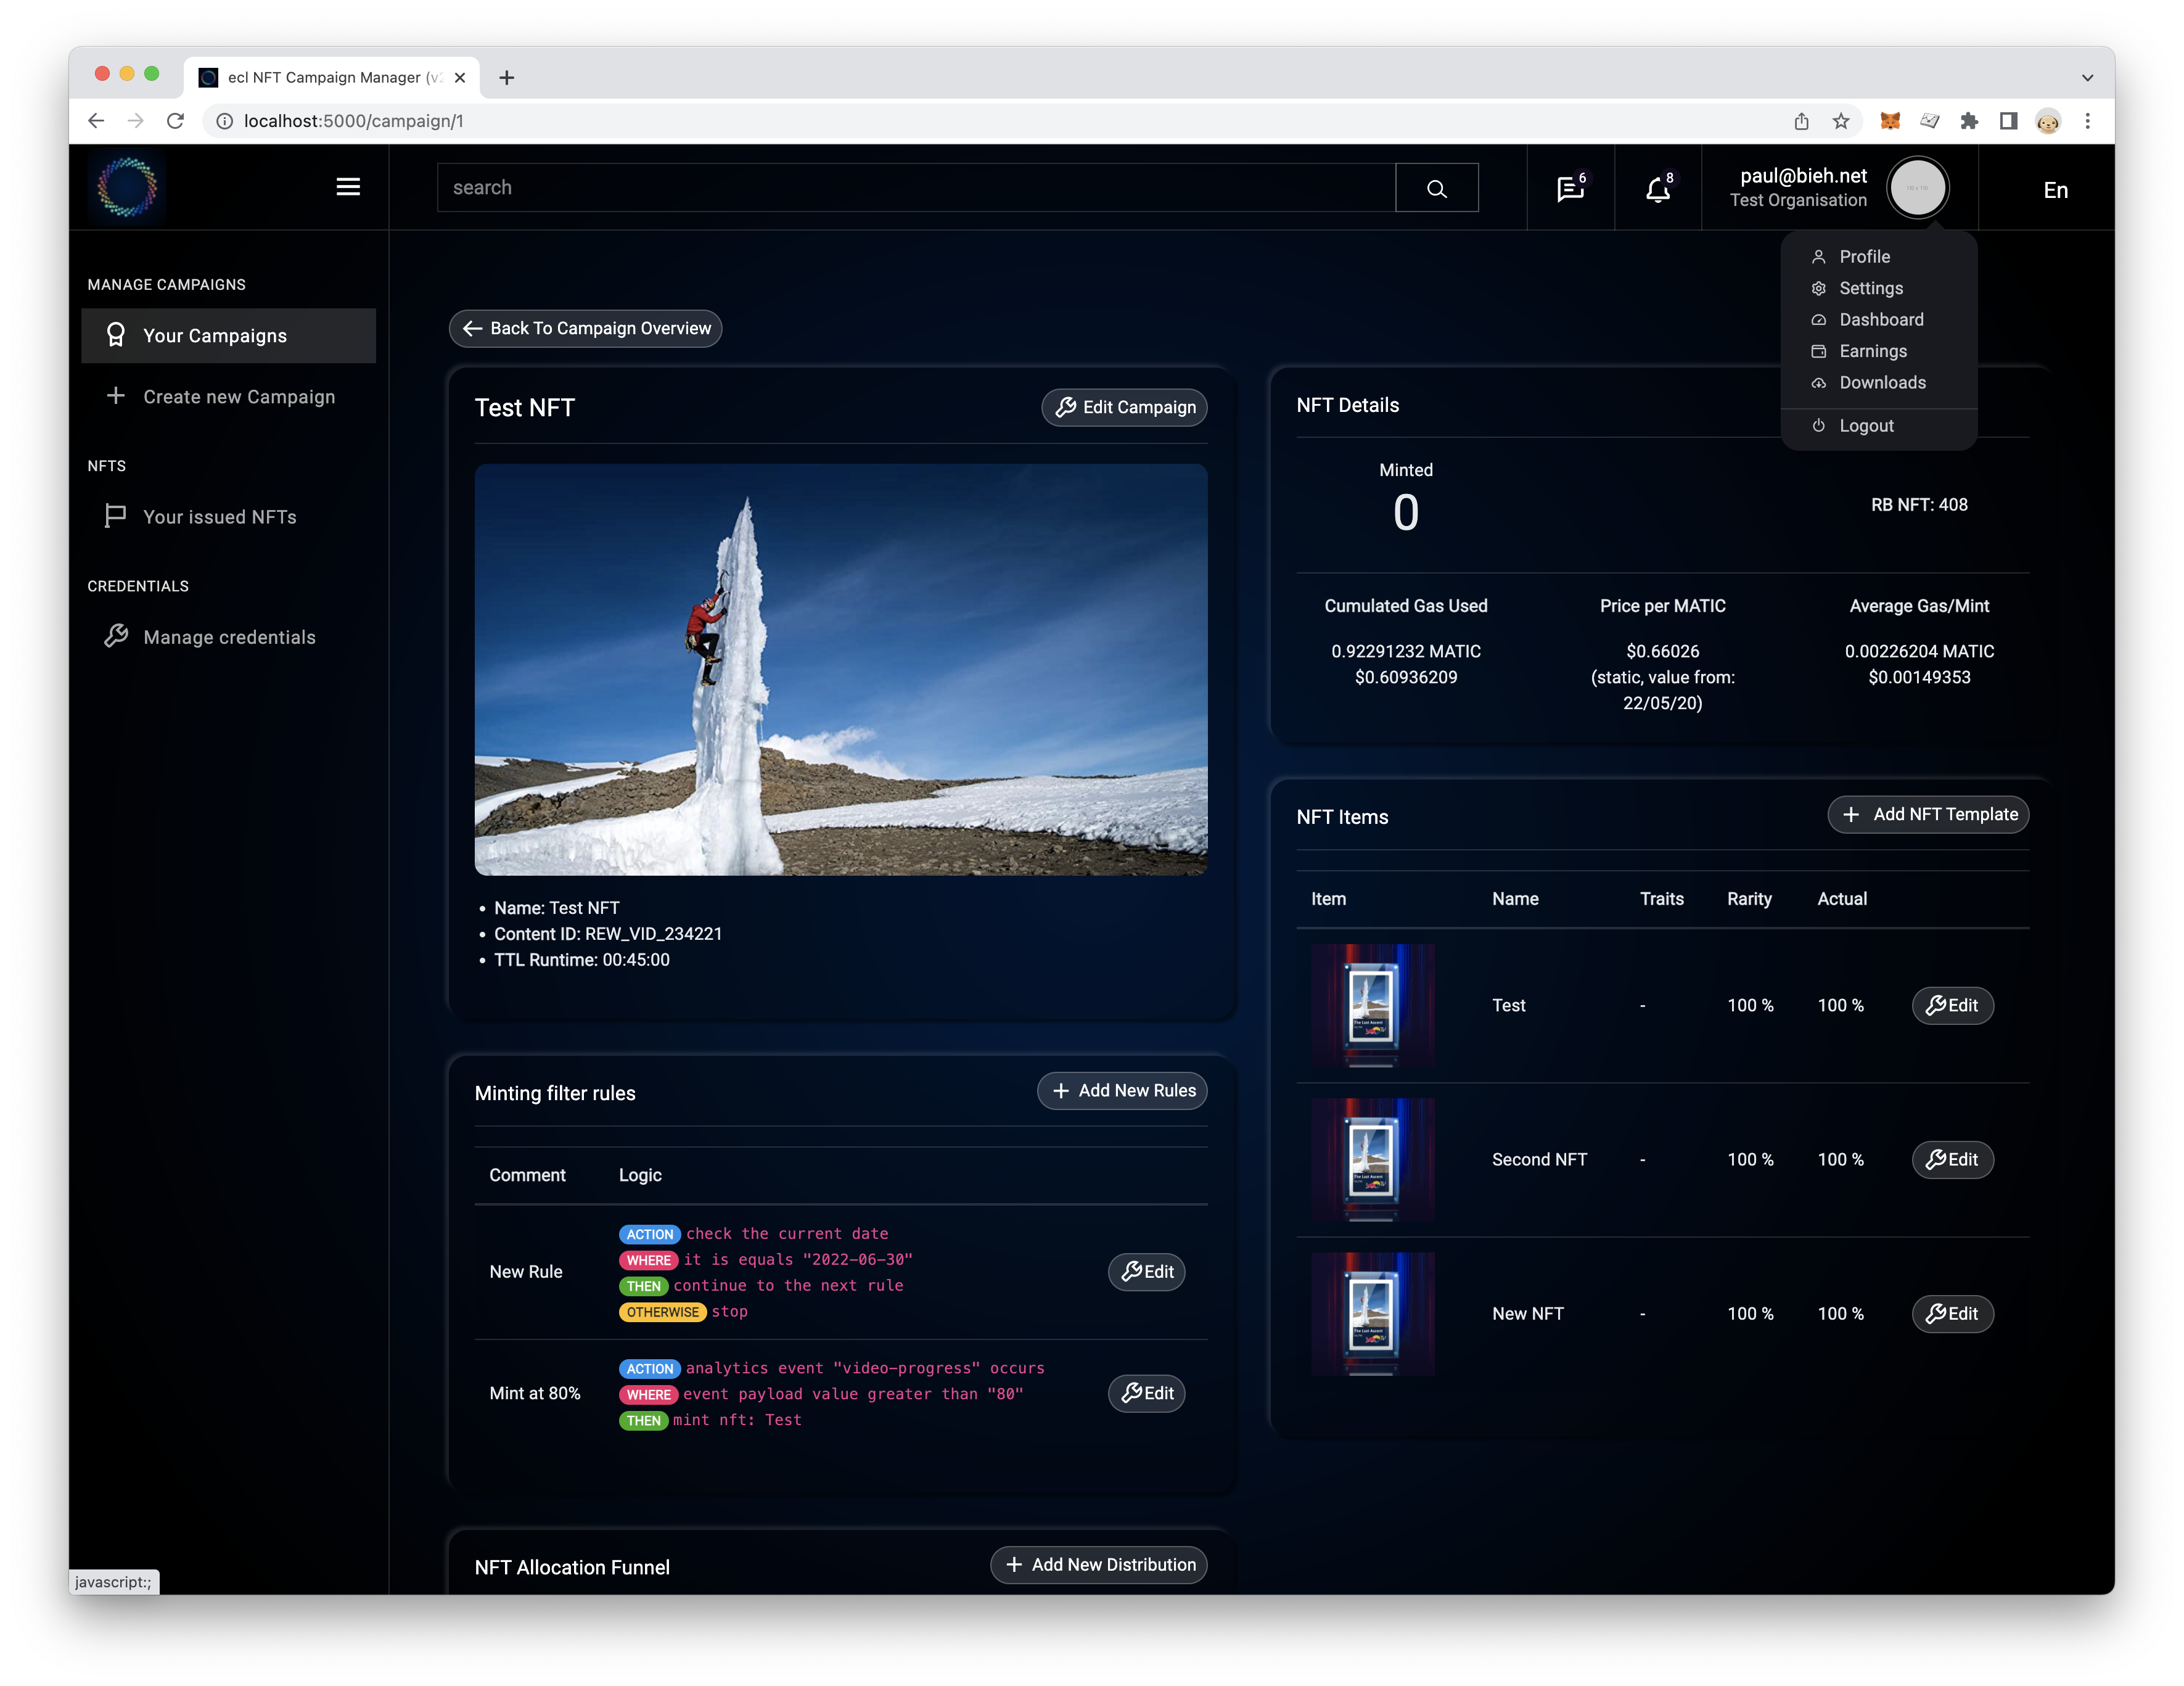Click the Add NFT Template button
The width and height of the screenshot is (2184, 1686).
[1928, 814]
